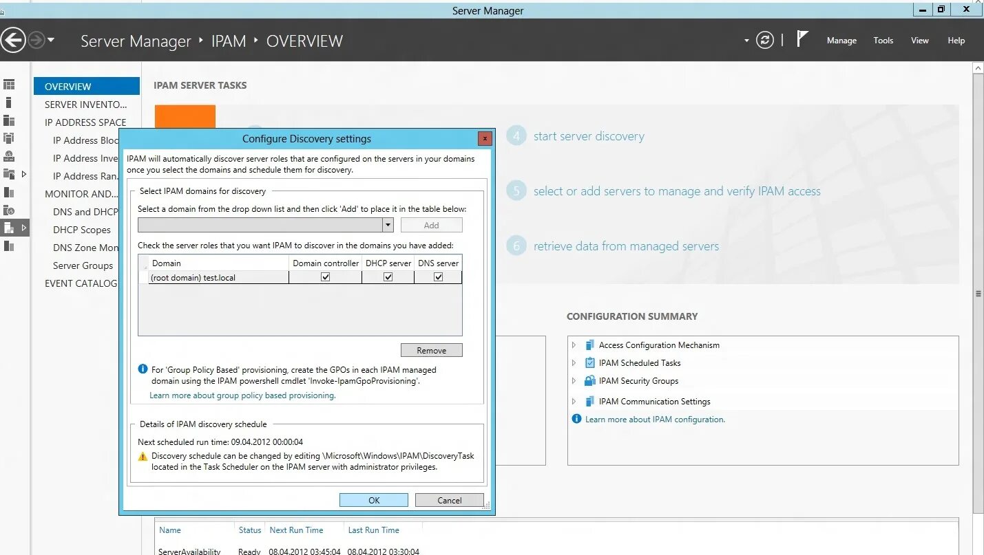Open IP ADDRESS SPACE section

pyautogui.click(x=85, y=122)
